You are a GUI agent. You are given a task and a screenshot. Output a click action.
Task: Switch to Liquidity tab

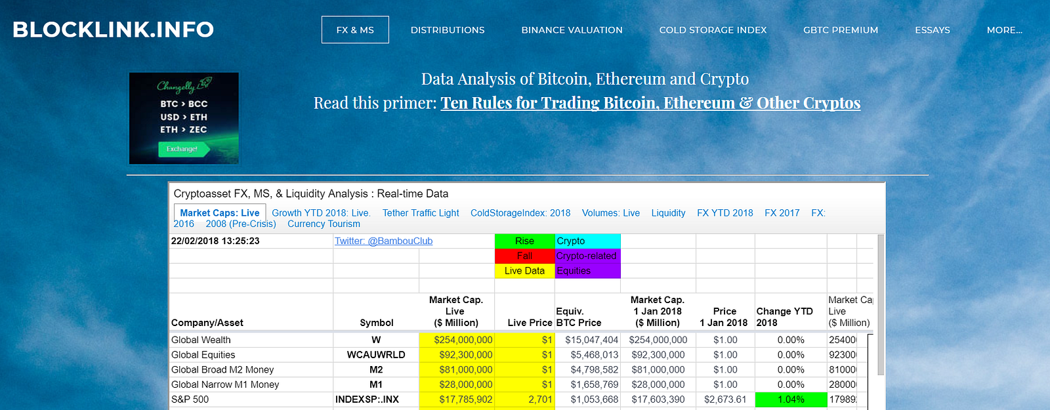(668, 213)
